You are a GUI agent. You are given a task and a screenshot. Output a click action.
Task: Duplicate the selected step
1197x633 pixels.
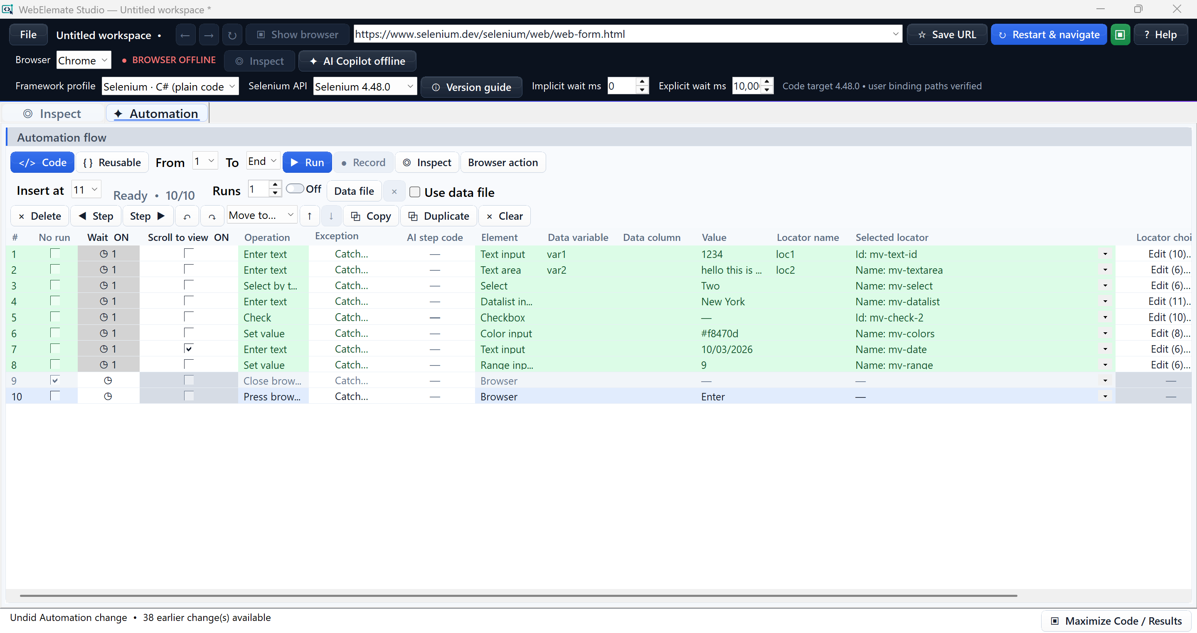[x=438, y=216]
